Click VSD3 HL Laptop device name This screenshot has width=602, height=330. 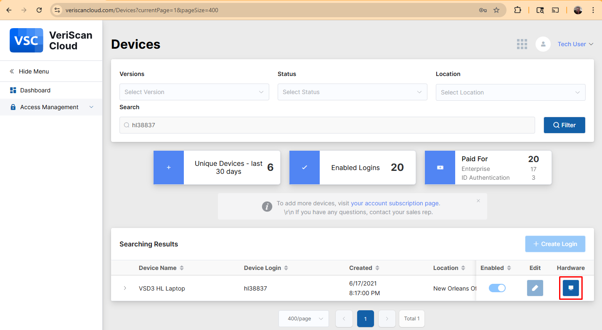tap(162, 288)
